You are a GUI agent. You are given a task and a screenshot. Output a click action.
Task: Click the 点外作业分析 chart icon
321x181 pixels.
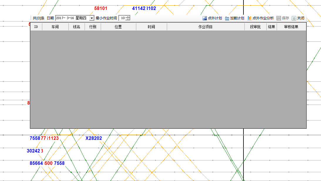[x=249, y=18]
